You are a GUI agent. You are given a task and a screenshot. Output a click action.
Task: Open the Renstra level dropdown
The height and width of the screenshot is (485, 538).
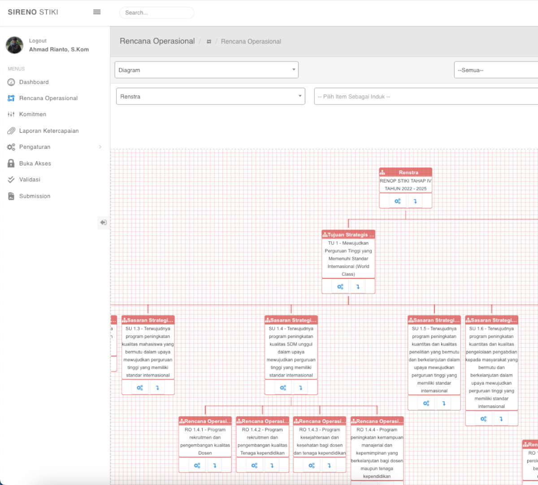(x=210, y=96)
